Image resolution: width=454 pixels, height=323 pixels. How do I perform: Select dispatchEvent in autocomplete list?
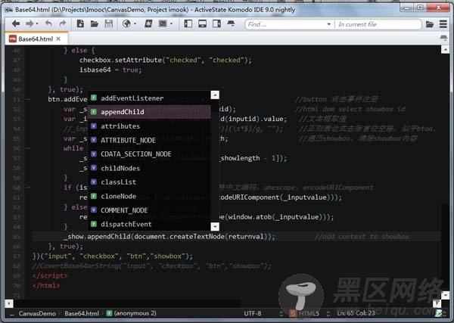tap(149, 224)
